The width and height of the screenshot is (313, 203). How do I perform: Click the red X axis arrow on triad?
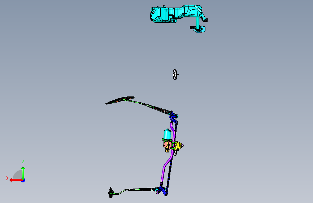[x=16, y=180]
